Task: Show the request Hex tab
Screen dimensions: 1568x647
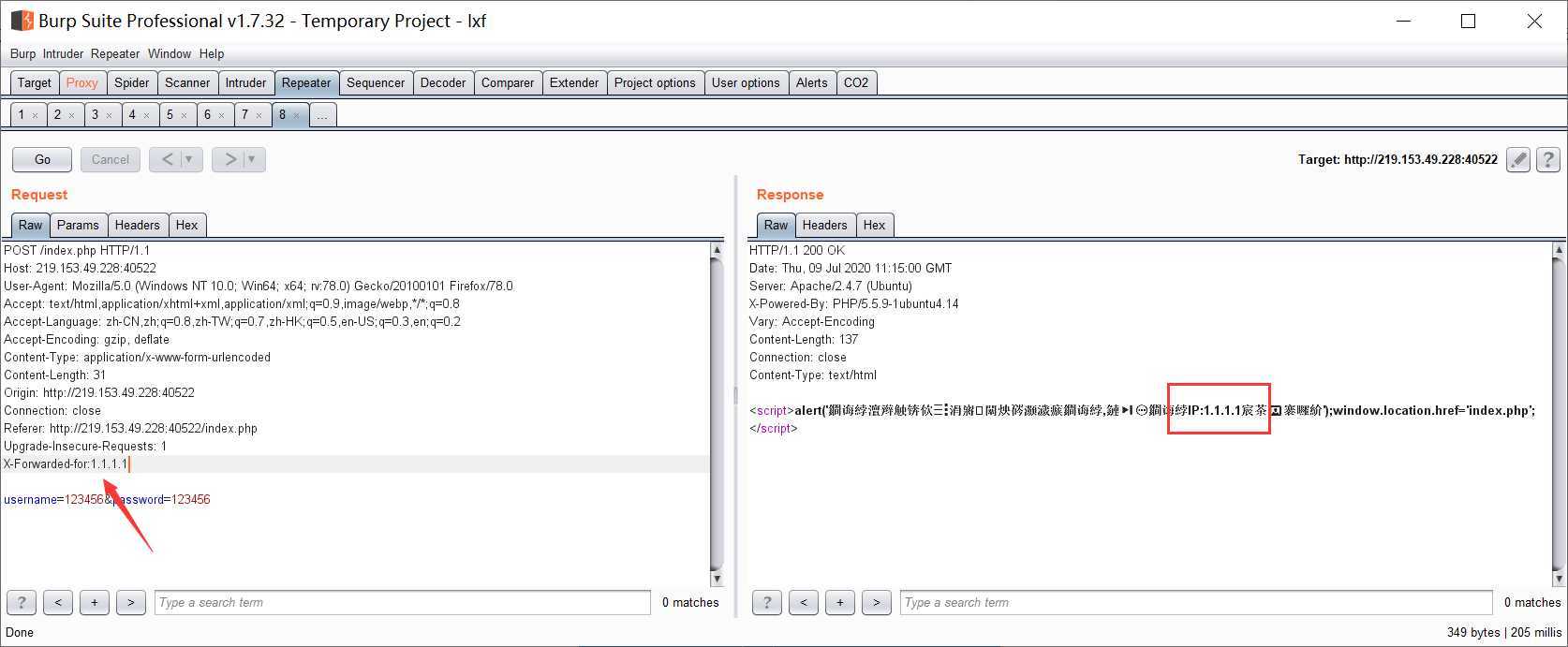Action: tap(187, 225)
